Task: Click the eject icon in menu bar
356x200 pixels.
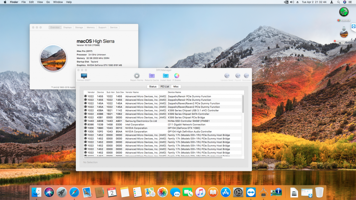Action: (297, 2)
